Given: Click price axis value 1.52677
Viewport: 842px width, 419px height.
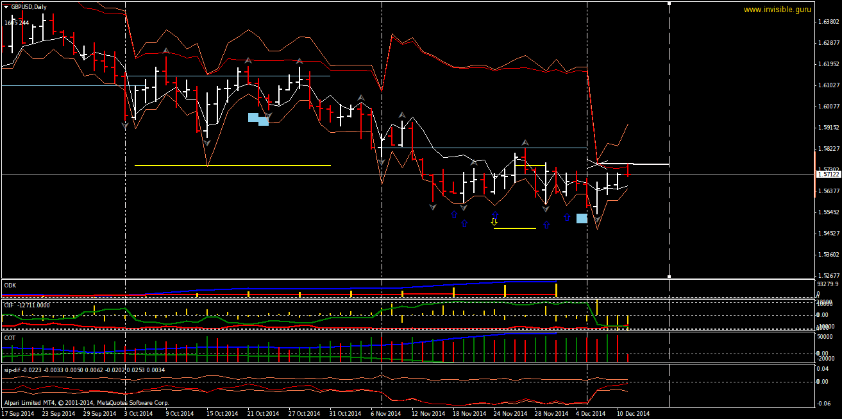Looking at the screenshot, I should [x=829, y=275].
